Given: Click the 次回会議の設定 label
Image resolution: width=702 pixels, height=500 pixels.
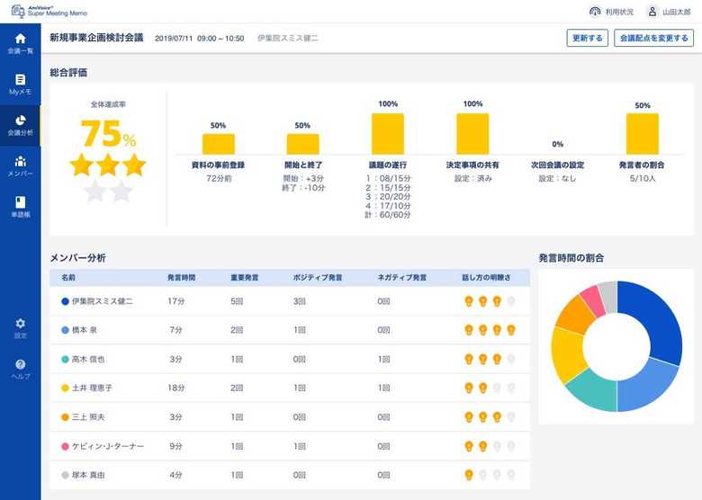Looking at the screenshot, I should (x=557, y=165).
